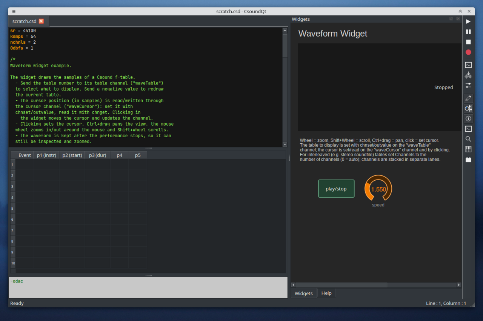This screenshot has height=321, width=483.
Task: Open the magnifying glass inspector icon
Action: pyautogui.click(x=468, y=139)
